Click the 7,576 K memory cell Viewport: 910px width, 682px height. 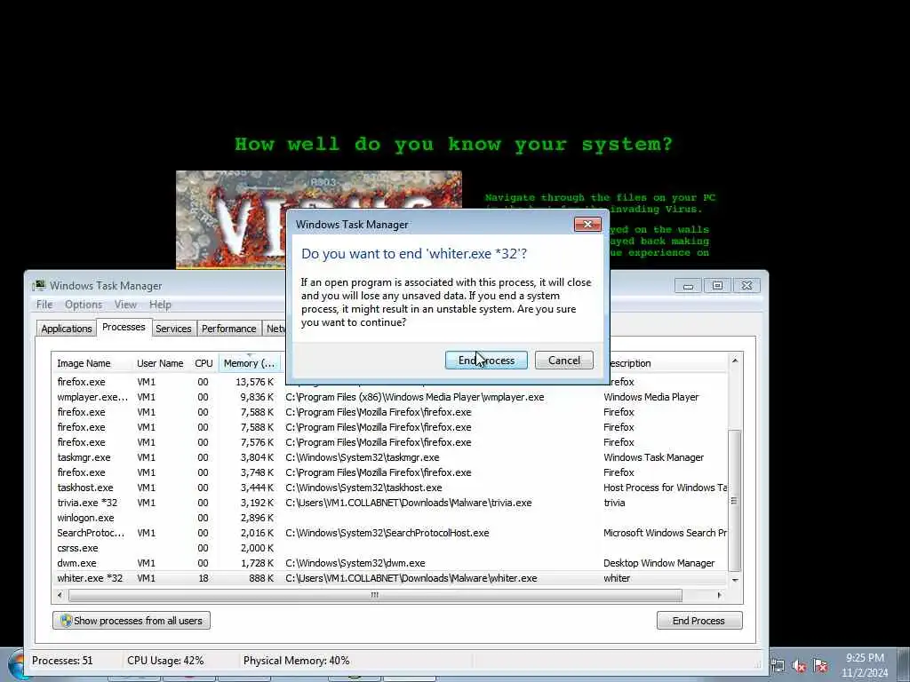[257, 442]
